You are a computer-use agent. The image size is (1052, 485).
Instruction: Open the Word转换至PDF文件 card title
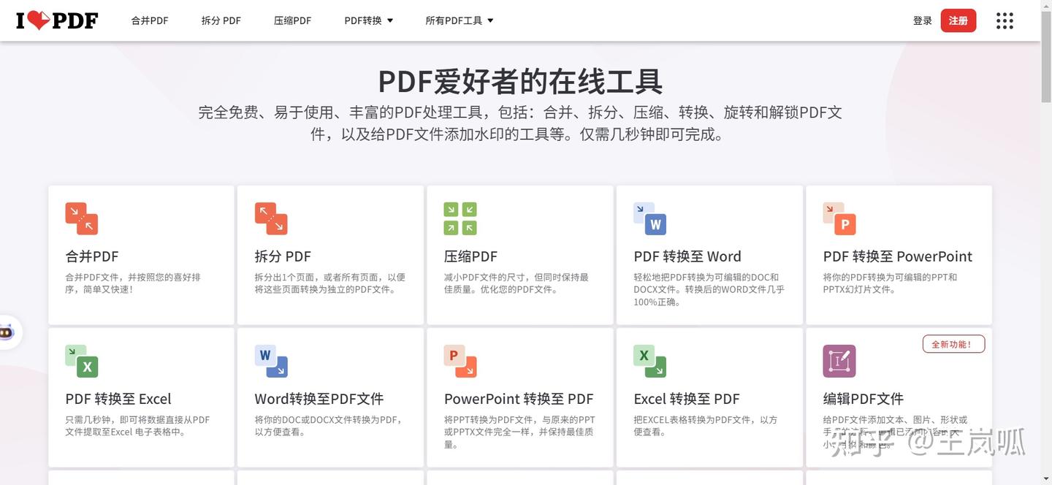click(319, 399)
